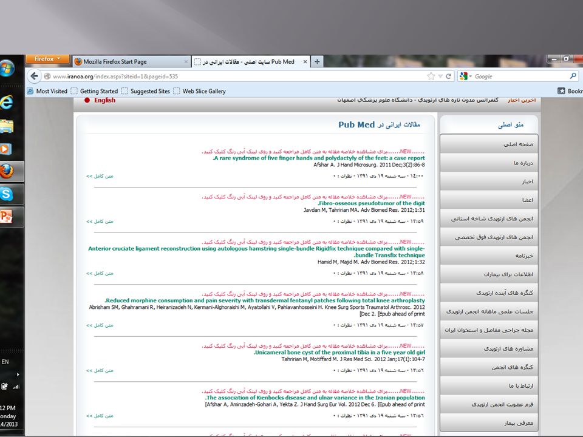Open the Most Visited bookmarks folder
This screenshot has height=437, width=583.
tap(47, 91)
